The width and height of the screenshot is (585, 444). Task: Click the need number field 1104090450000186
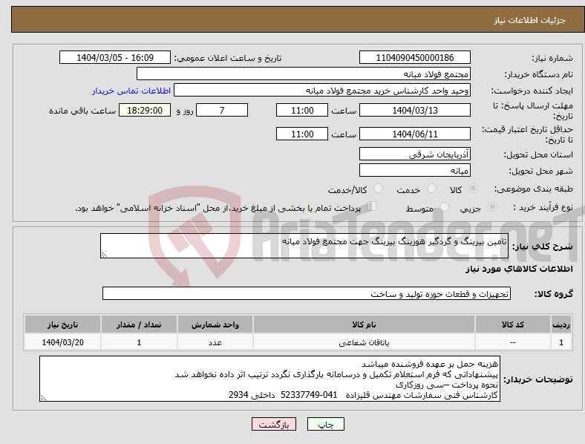tap(414, 57)
